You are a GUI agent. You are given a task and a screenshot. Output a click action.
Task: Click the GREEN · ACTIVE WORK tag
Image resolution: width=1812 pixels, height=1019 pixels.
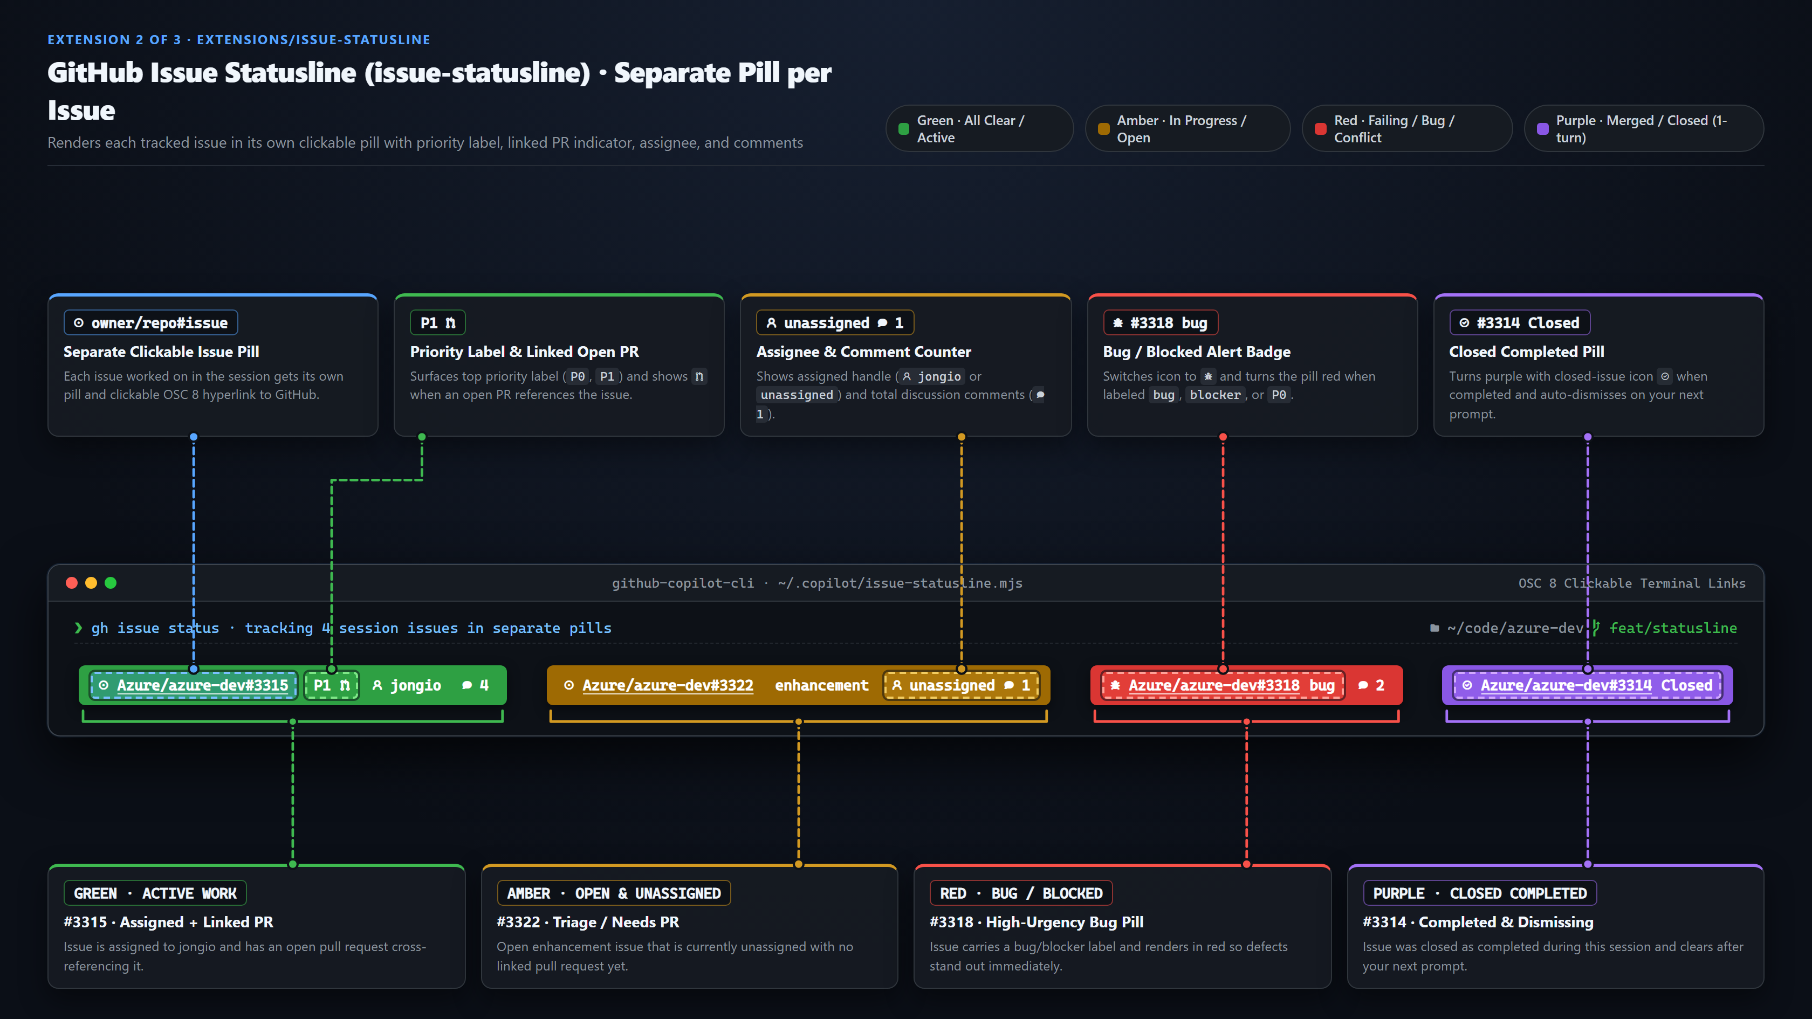tap(155, 893)
